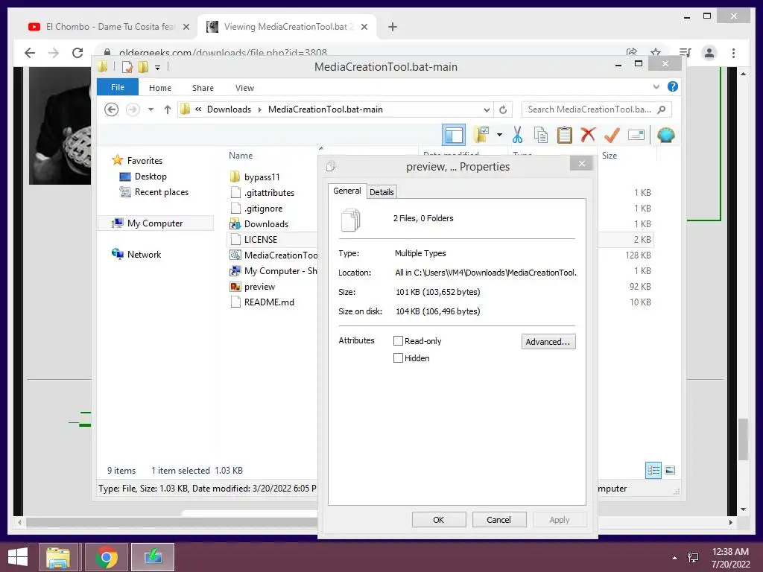
Task: Click the Rename label icon
Action: (636, 135)
